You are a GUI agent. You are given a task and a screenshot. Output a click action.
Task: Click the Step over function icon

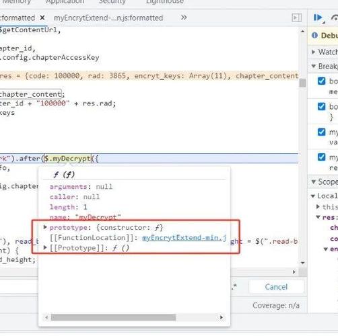[335, 17]
